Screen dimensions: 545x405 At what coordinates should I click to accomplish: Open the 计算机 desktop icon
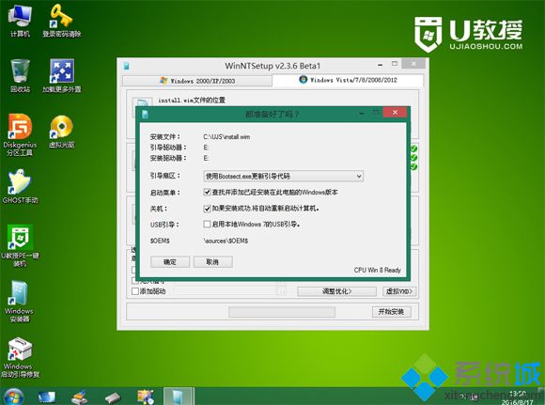point(20,20)
